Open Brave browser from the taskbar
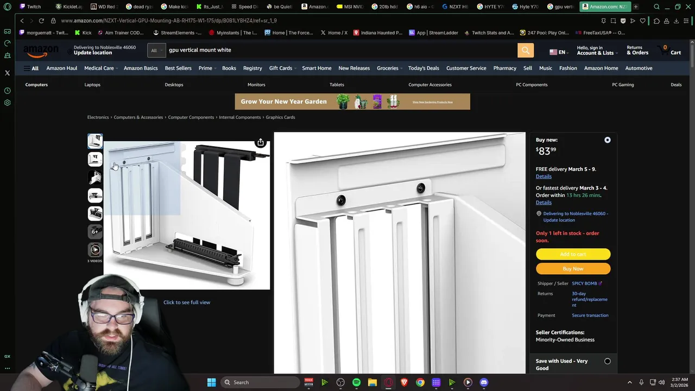Screen dimensions: 695x391 pos(404,382)
